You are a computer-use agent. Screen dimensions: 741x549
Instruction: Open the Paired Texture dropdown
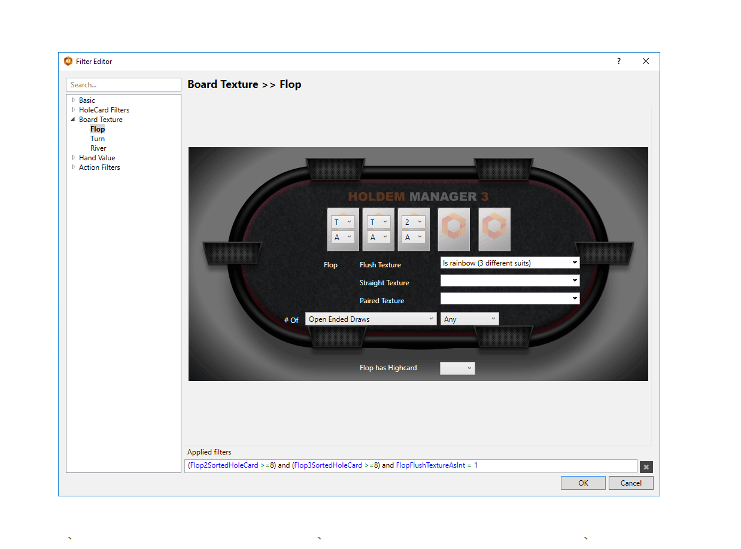(x=509, y=298)
